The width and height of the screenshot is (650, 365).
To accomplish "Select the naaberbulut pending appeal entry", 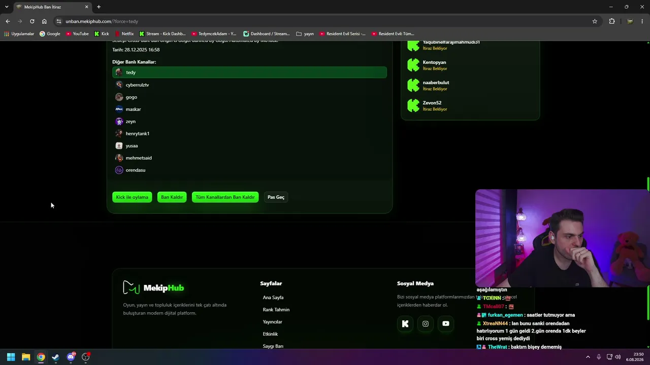I will (470, 85).
